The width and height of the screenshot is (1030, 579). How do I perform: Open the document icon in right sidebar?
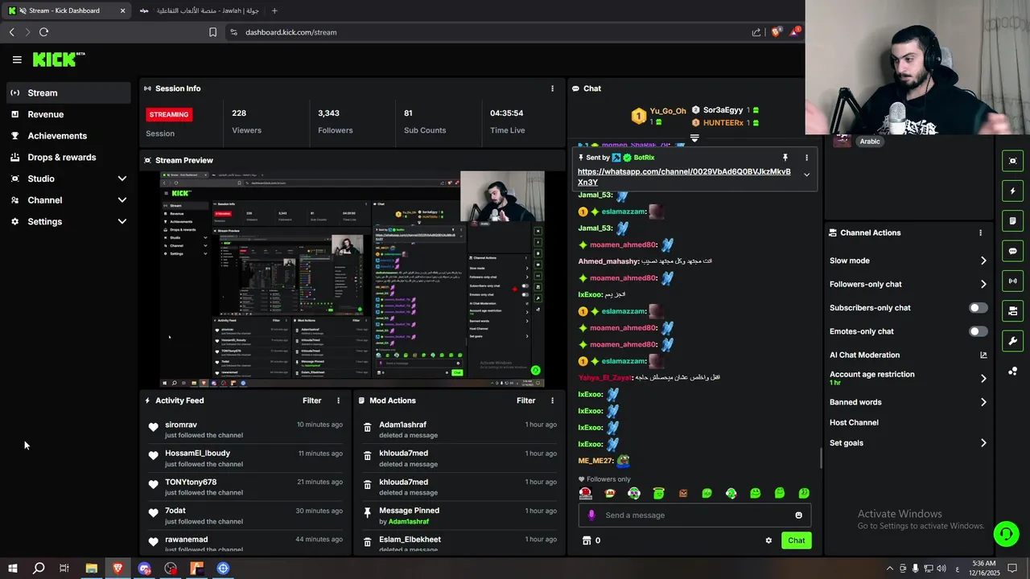(x=1013, y=221)
